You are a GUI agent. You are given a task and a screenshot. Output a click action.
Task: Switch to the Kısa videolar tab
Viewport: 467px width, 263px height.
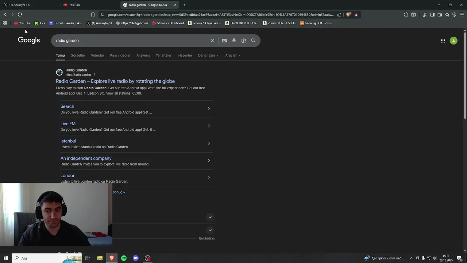[x=120, y=56]
